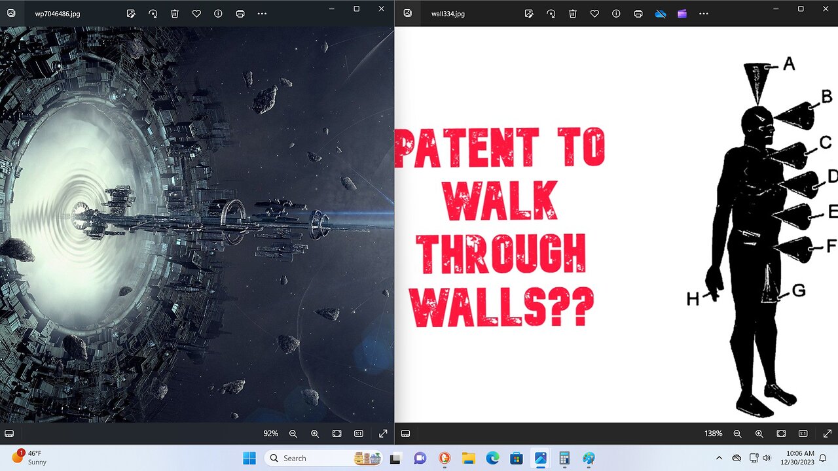
Task: Launch DuckDuckGo browser from taskbar
Action: (x=445, y=458)
